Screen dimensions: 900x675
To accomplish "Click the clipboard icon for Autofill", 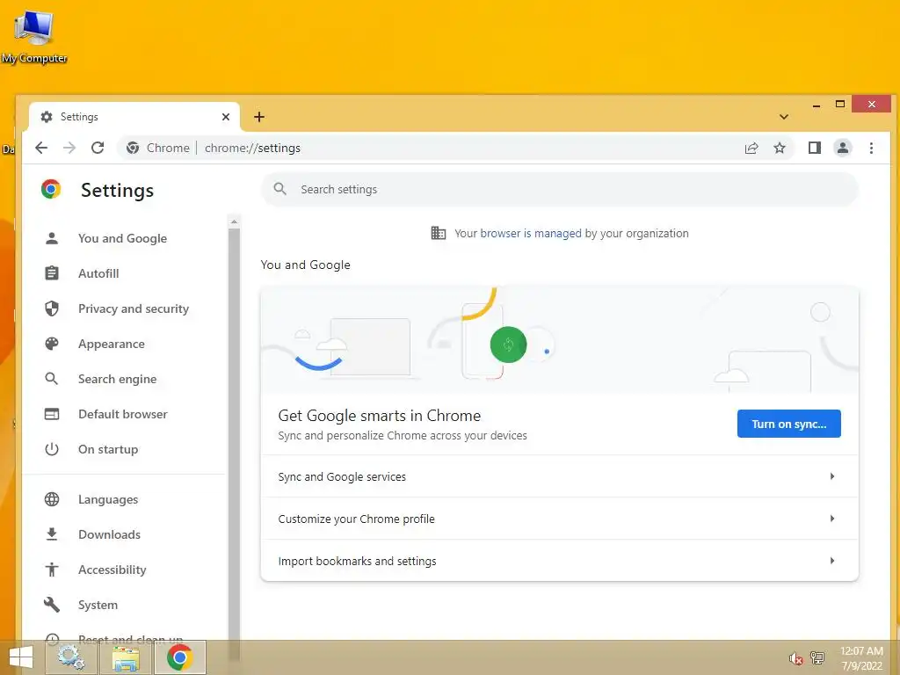I will [x=52, y=273].
